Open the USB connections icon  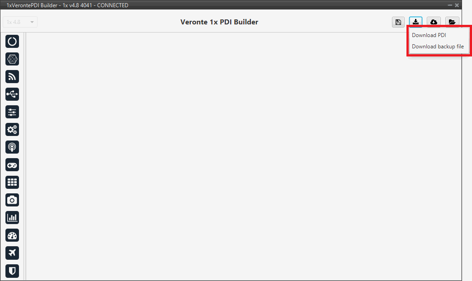pyautogui.click(x=12, y=94)
